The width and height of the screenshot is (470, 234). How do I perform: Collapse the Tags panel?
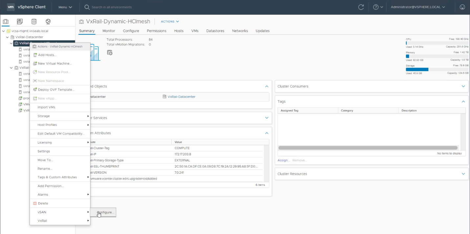click(x=463, y=102)
